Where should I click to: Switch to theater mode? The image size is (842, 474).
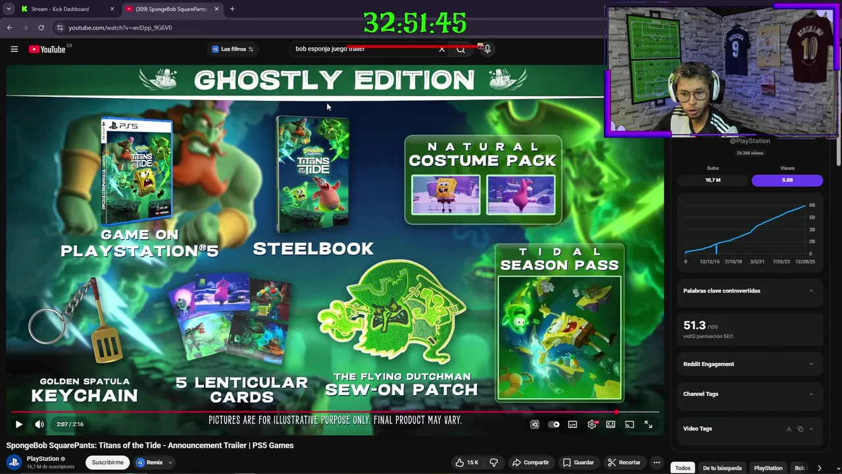pos(610,425)
